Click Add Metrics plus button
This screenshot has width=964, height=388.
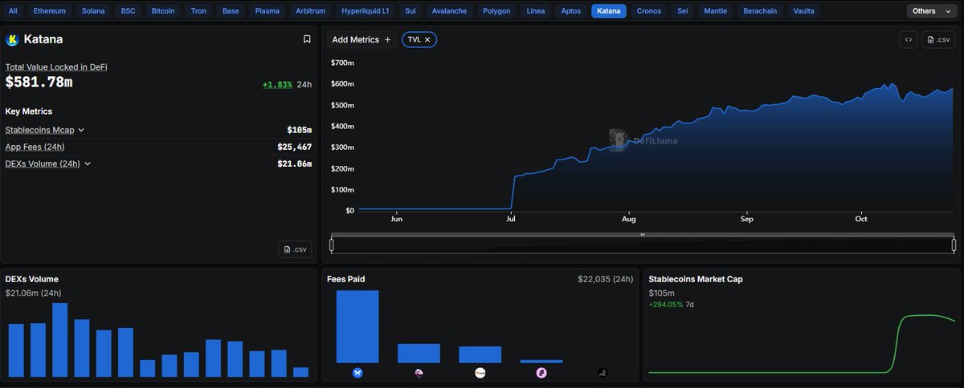coord(361,39)
